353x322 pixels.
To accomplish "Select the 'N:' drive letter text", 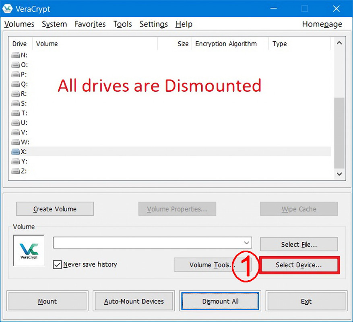I will point(24,55).
